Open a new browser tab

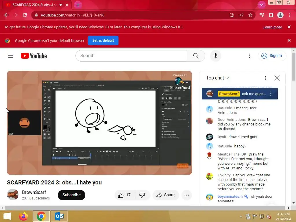78,5
